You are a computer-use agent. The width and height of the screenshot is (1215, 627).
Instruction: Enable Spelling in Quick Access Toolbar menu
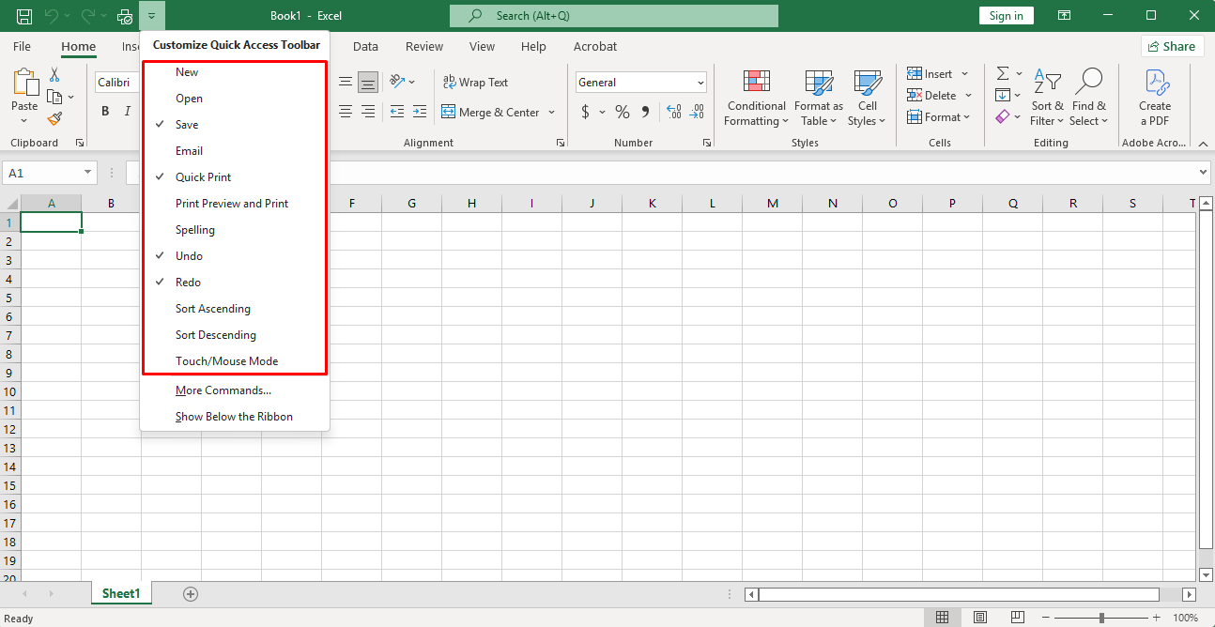195,230
